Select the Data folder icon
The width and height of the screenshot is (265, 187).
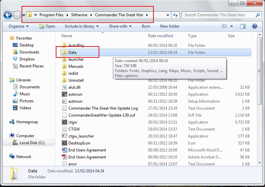64,52
